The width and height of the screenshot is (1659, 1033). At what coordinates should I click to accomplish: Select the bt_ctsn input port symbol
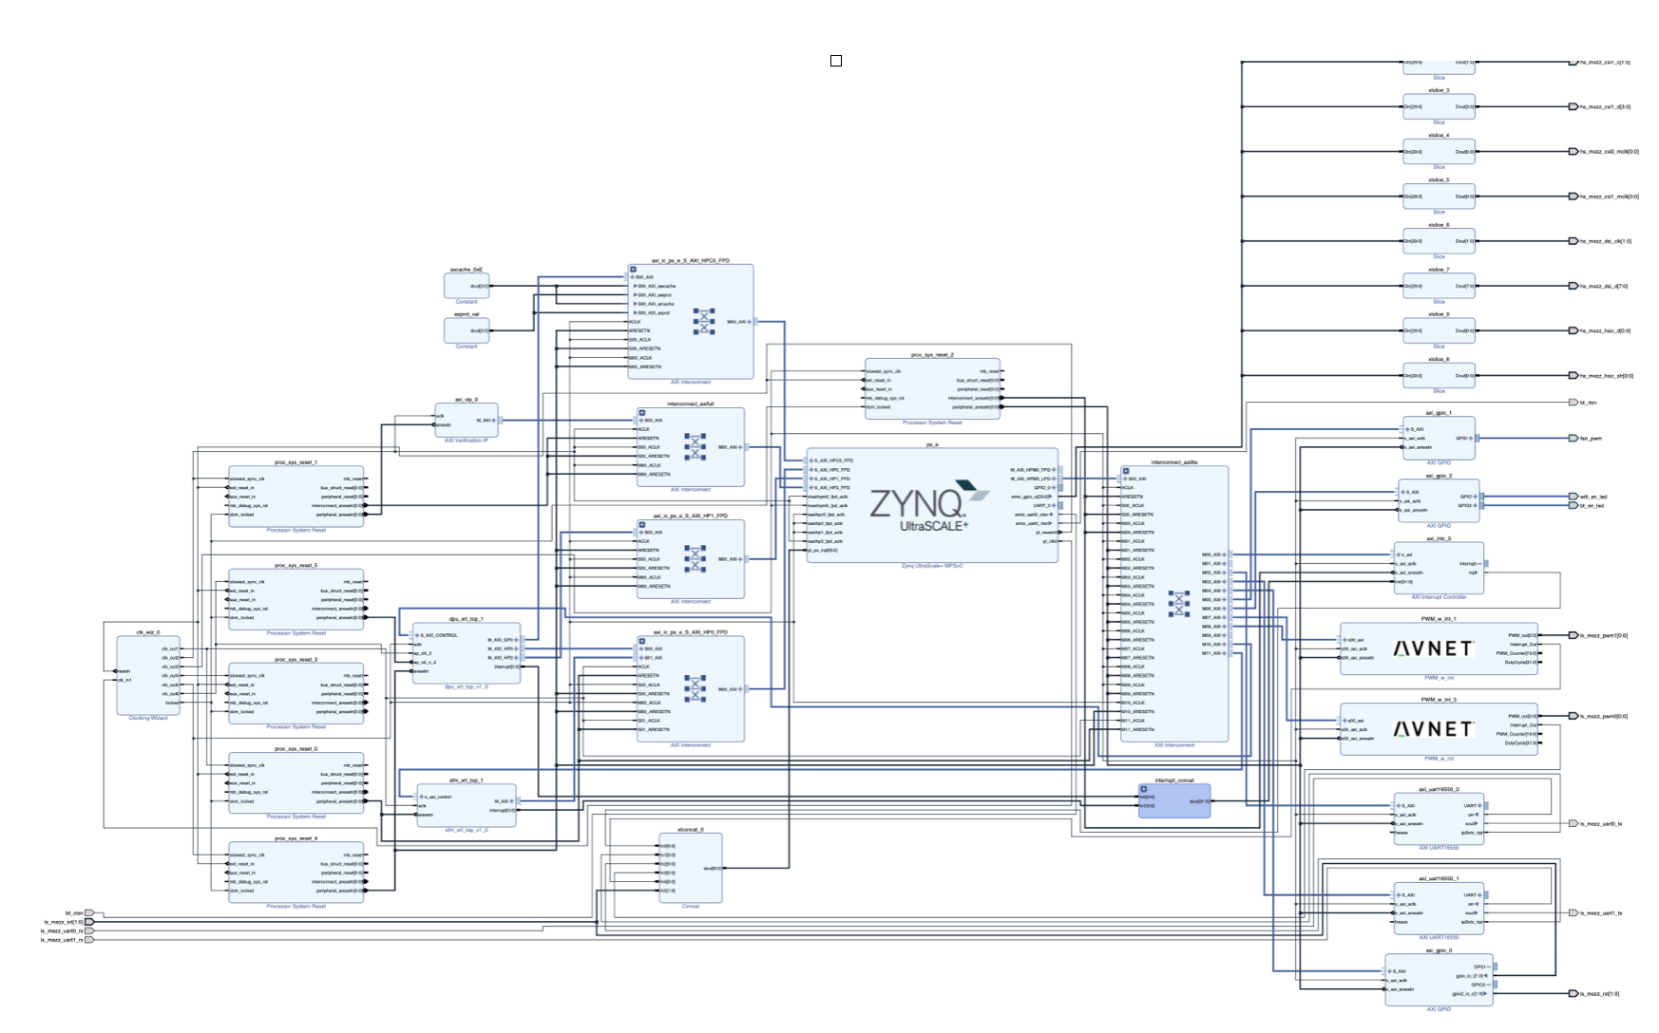pyautogui.click(x=90, y=912)
